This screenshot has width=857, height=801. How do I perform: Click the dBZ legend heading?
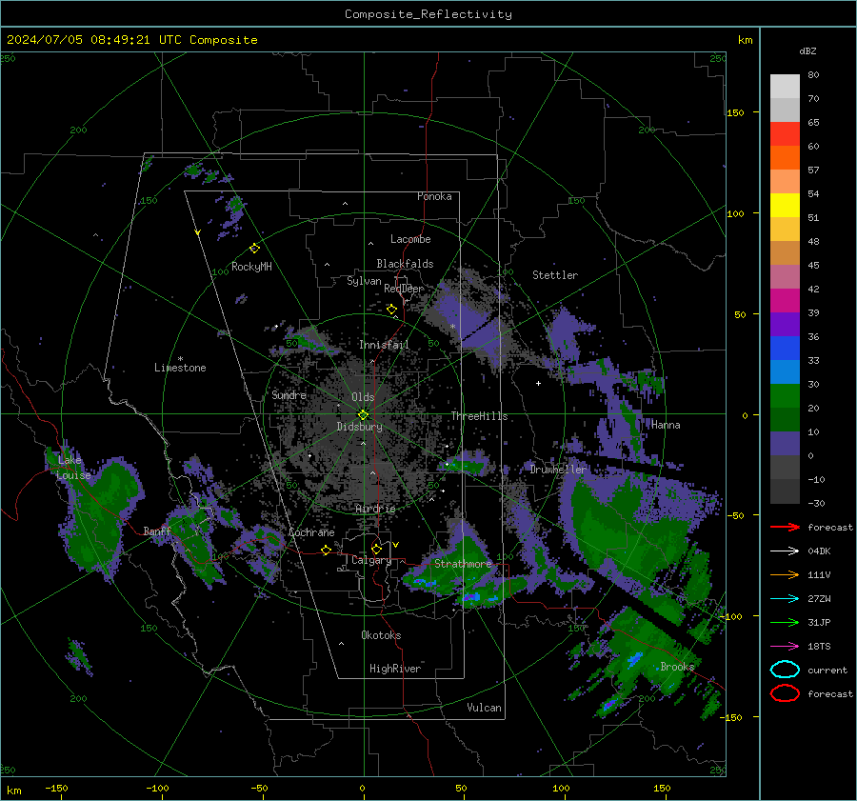click(x=807, y=50)
